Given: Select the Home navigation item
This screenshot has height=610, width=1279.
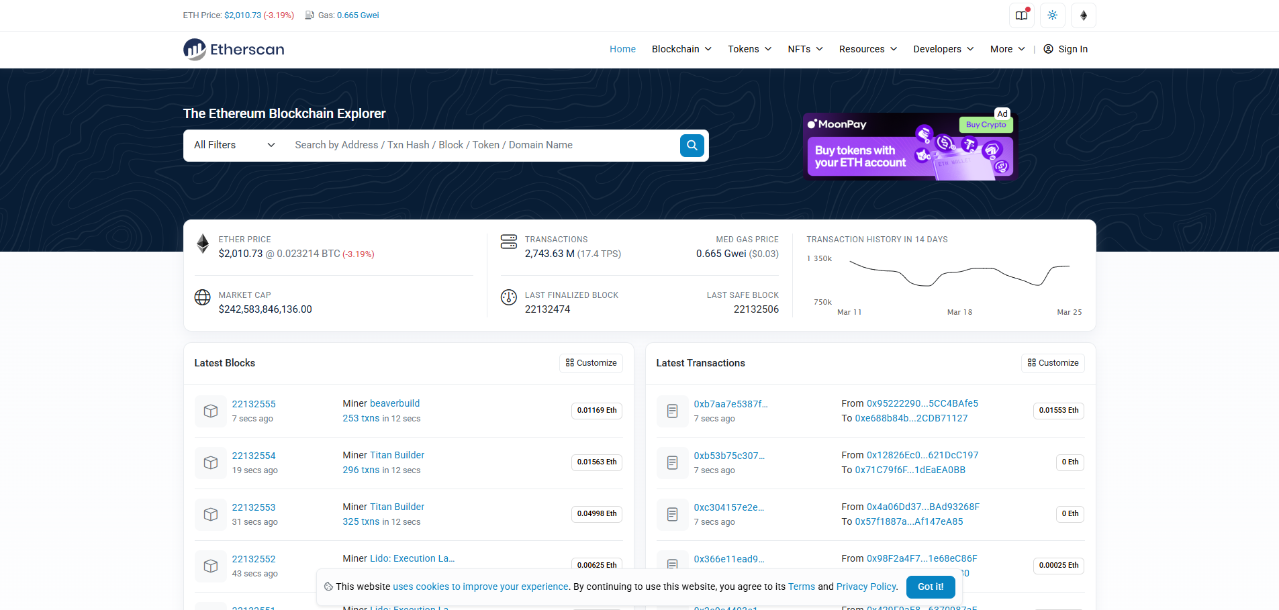Looking at the screenshot, I should (x=622, y=49).
